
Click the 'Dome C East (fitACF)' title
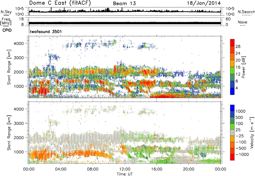click(60, 3)
